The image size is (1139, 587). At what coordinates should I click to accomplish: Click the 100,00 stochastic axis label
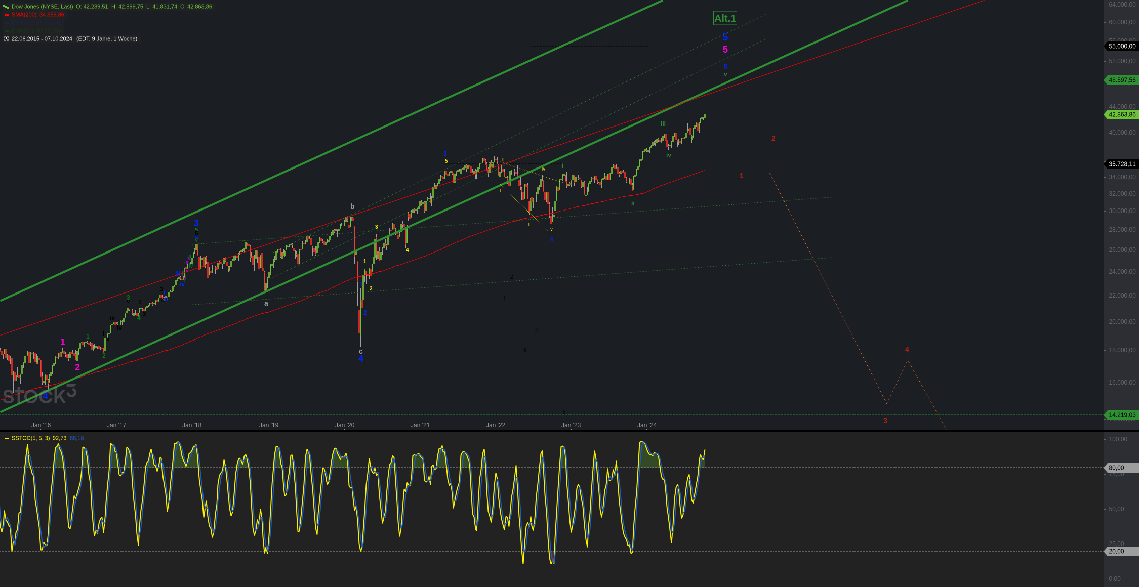tap(1118, 439)
